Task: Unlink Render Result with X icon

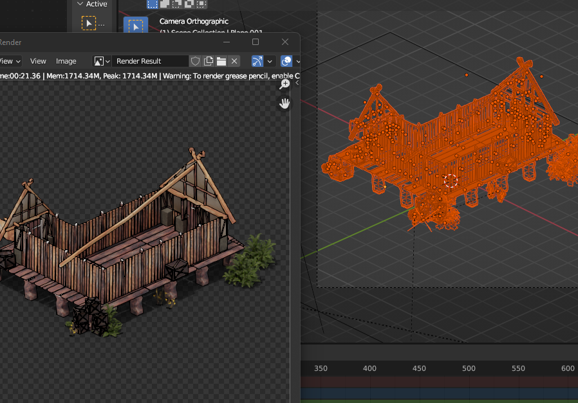Action: coord(234,61)
